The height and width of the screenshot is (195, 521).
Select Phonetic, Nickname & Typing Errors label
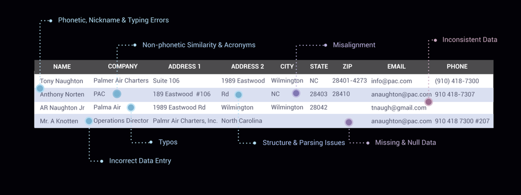[113, 20]
